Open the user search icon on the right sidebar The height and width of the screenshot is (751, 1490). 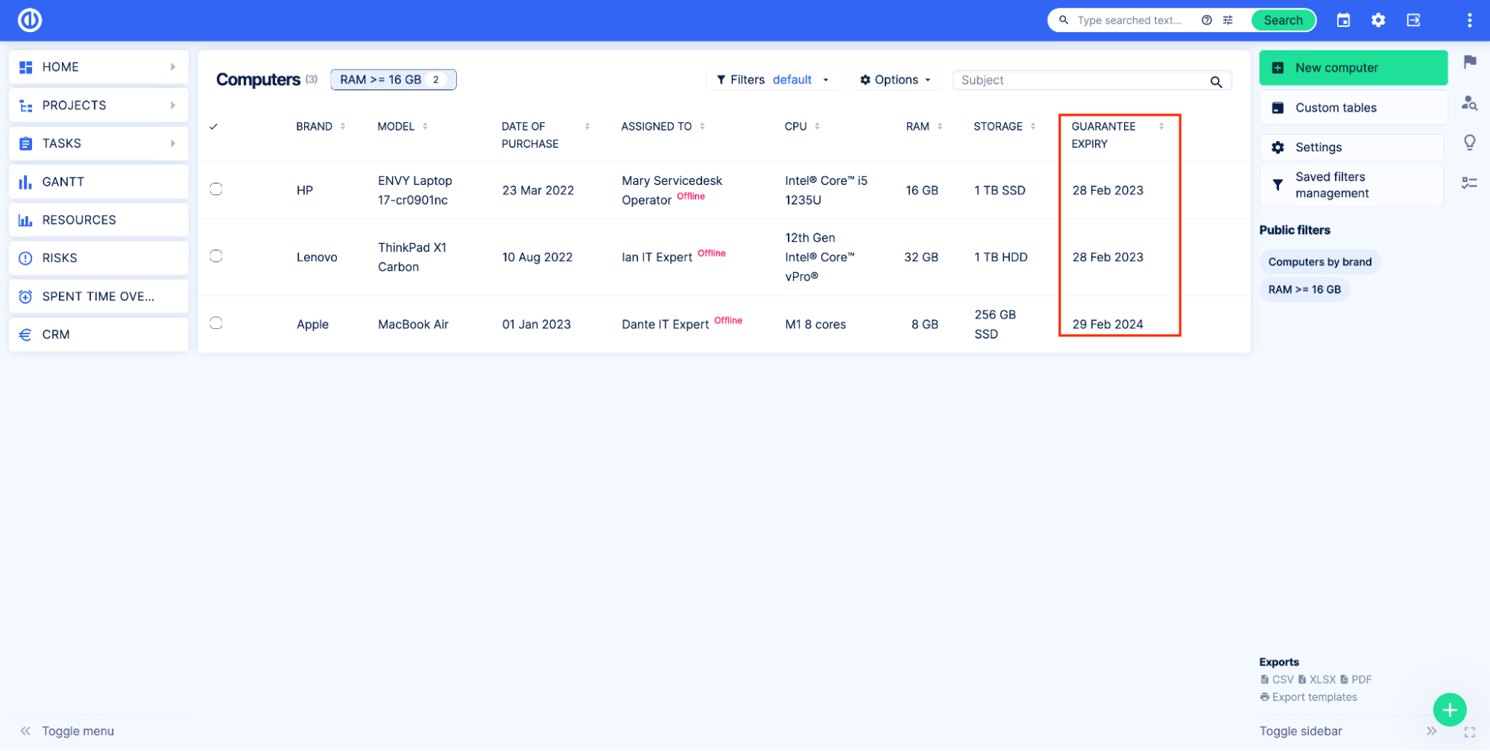1469,104
